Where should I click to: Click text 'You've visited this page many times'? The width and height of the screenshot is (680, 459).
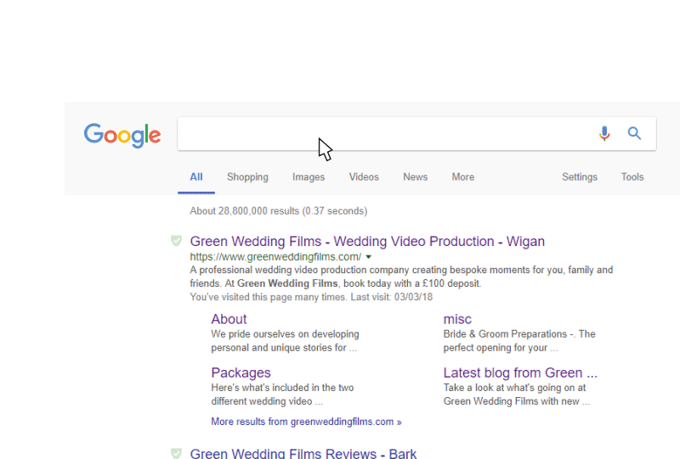click(268, 297)
